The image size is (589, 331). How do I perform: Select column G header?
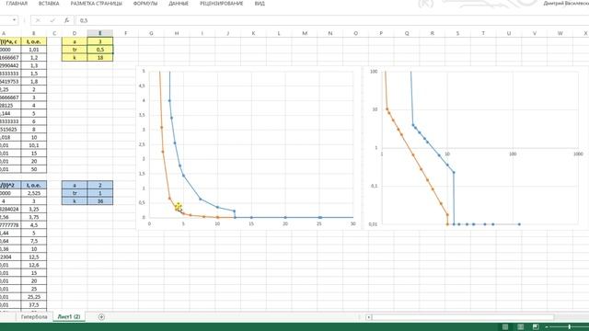(x=151, y=33)
